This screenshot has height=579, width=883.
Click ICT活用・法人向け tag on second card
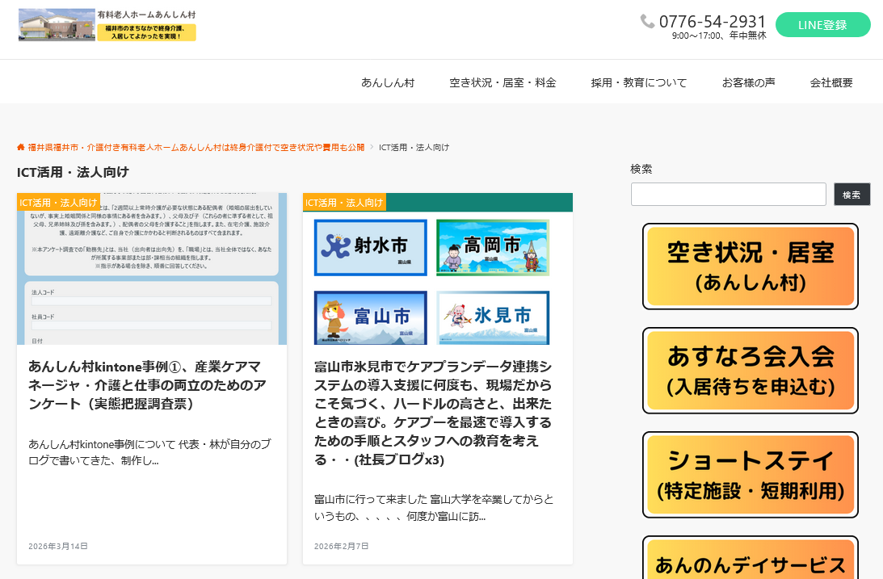coord(344,203)
